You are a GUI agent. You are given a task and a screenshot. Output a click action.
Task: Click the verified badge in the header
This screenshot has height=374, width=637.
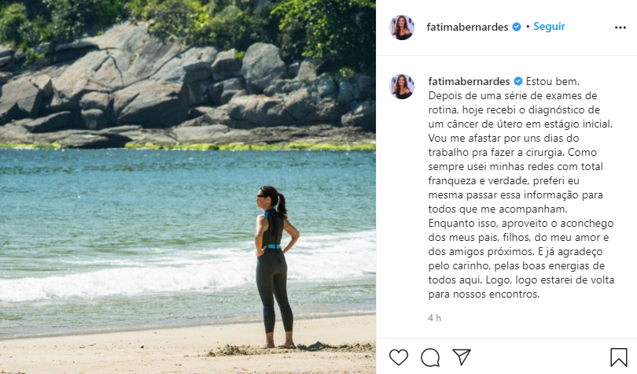click(x=517, y=27)
